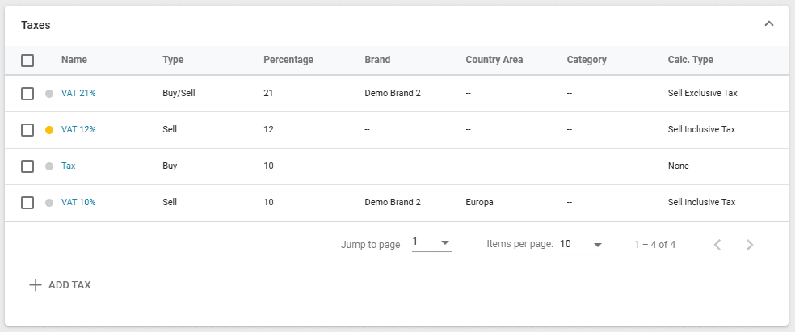Select the VAT 12% row checkbox
Viewport: 795px width, 332px height.
click(27, 130)
